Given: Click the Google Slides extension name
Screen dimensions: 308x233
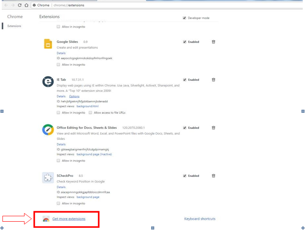Looking at the screenshot, I should (68, 42).
